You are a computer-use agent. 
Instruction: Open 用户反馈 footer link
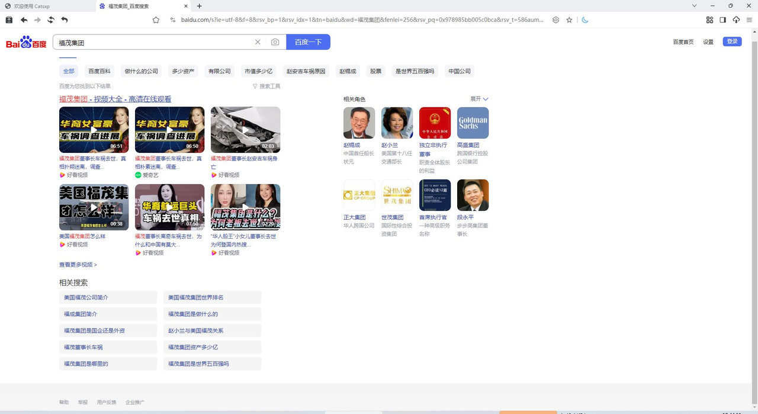click(107, 402)
